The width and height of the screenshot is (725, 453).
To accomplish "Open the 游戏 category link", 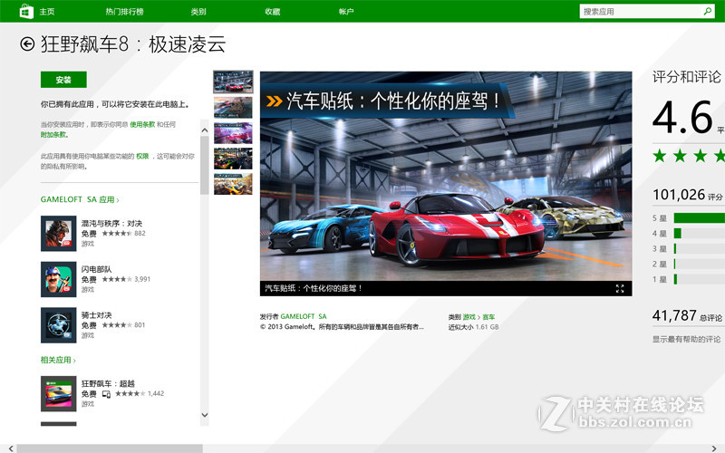I will (x=469, y=316).
